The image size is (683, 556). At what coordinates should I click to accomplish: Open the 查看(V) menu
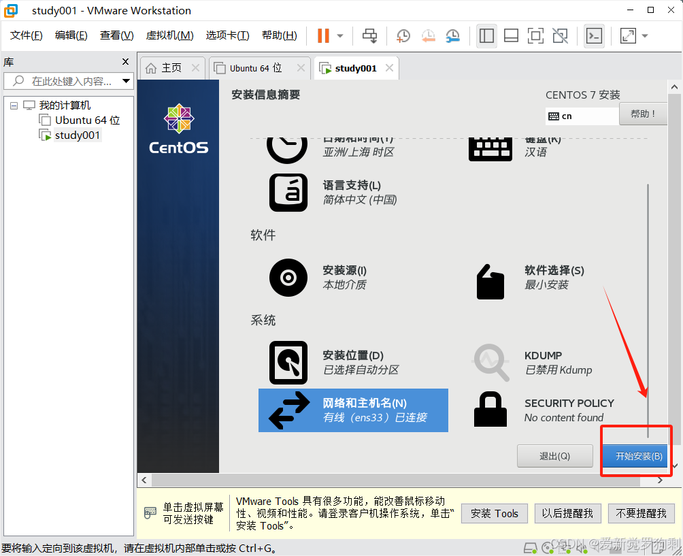116,35
